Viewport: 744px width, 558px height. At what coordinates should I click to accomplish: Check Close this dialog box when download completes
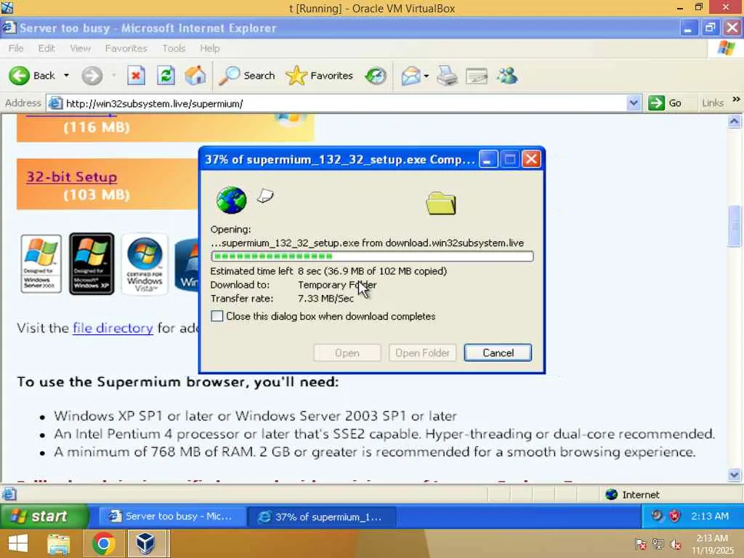coord(217,316)
